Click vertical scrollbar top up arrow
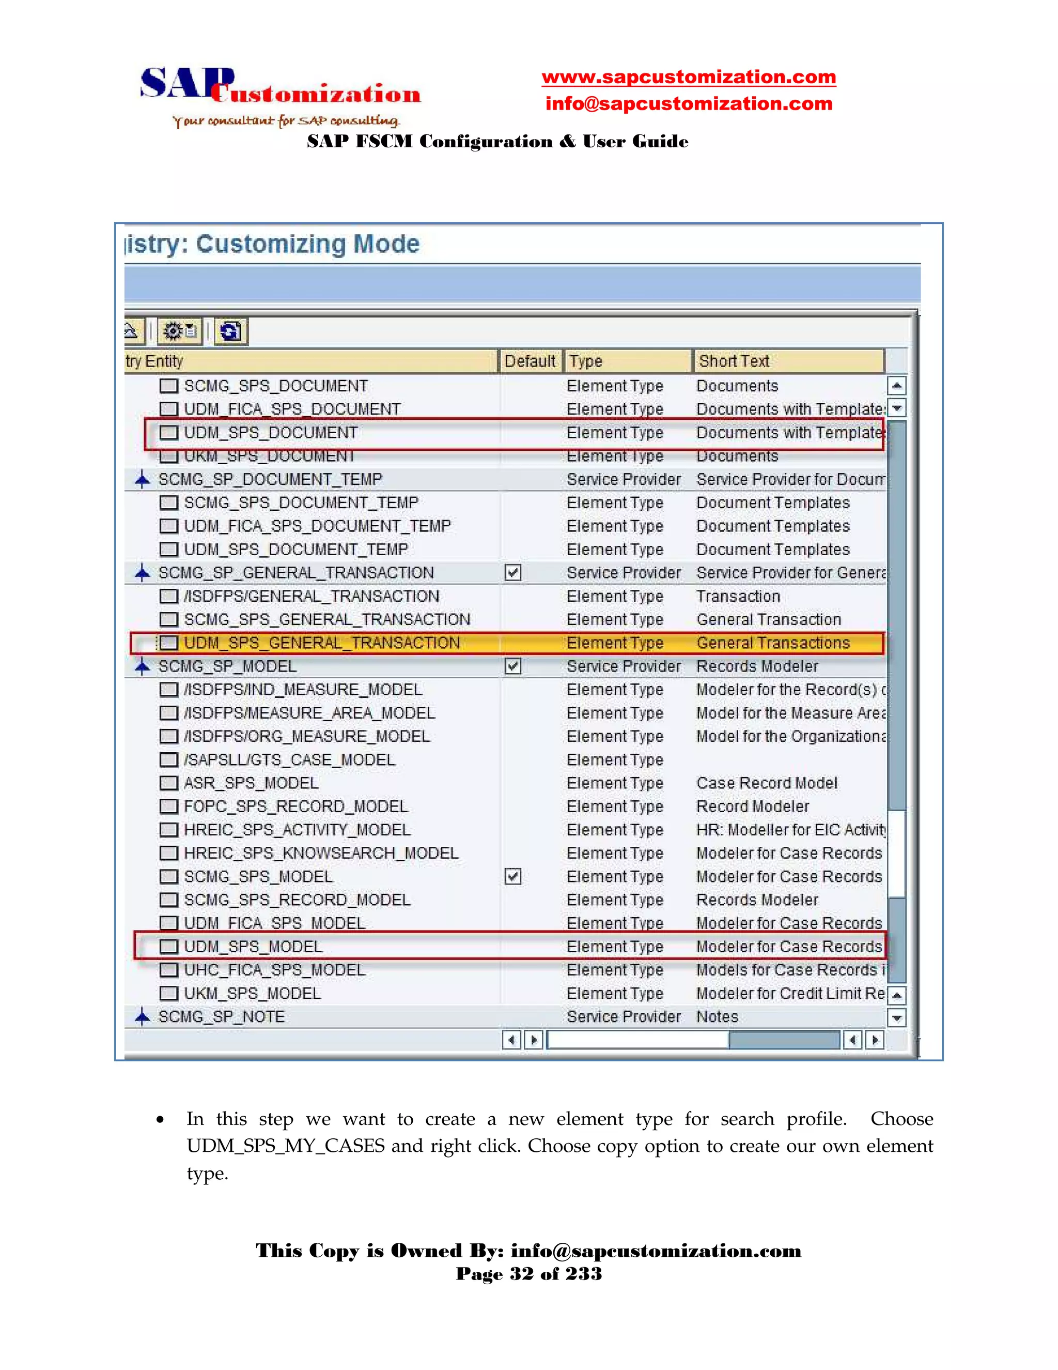Viewport: 1058px width, 1370px height. 897,385
